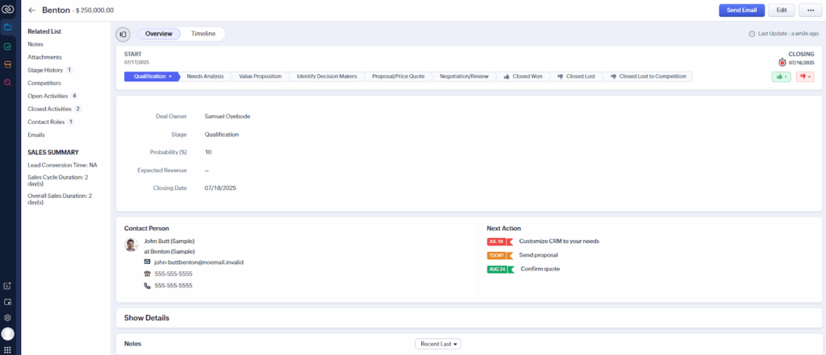Click the user profile avatar in sidebar
Image resolution: width=826 pixels, height=355 pixels.
point(7,333)
